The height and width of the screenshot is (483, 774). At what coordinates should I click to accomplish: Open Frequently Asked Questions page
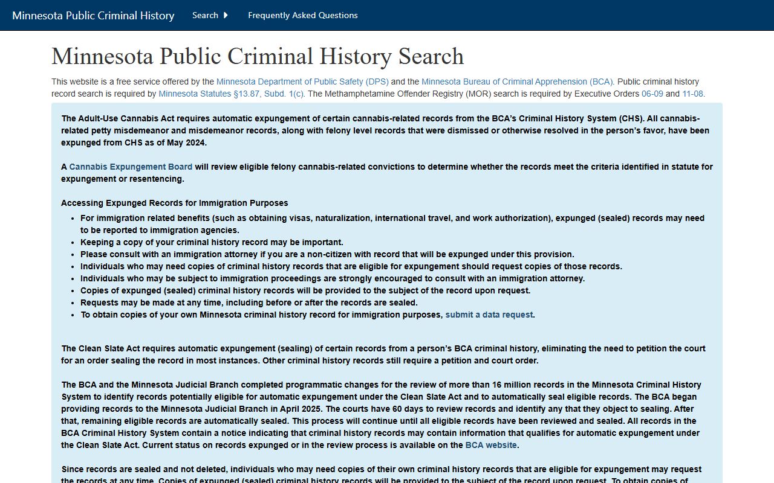click(x=303, y=15)
